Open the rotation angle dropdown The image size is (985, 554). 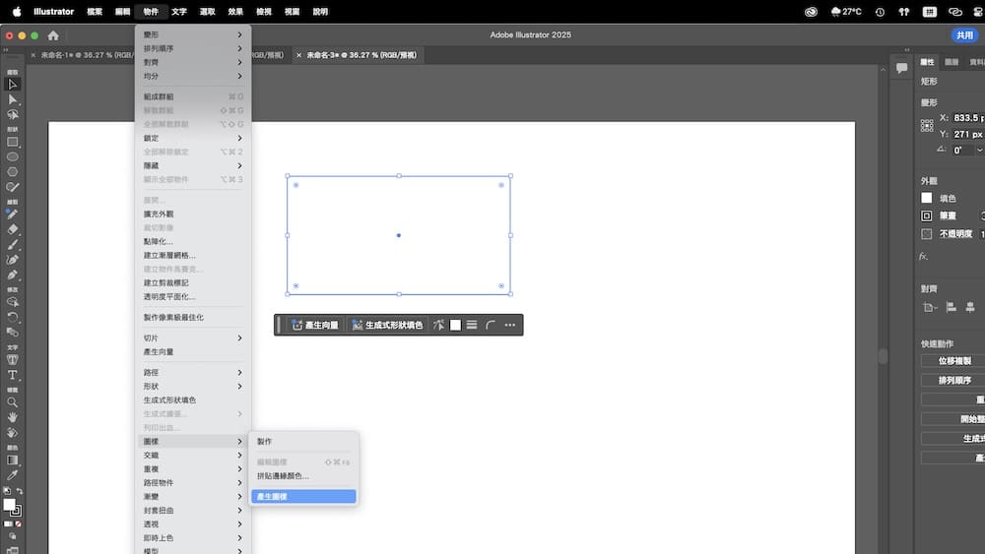979,150
